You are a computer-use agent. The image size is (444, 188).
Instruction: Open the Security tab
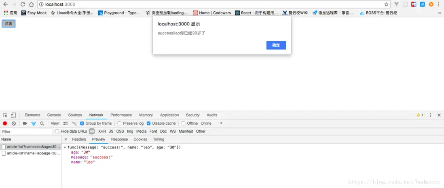pyautogui.click(x=192, y=115)
